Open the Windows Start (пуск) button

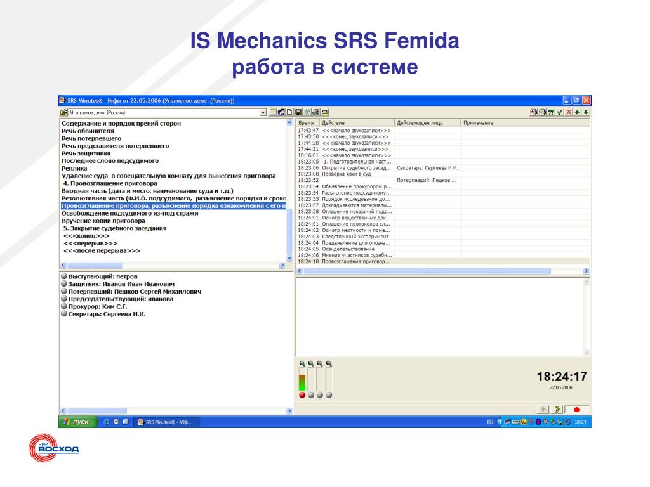(x=78, y=422)
